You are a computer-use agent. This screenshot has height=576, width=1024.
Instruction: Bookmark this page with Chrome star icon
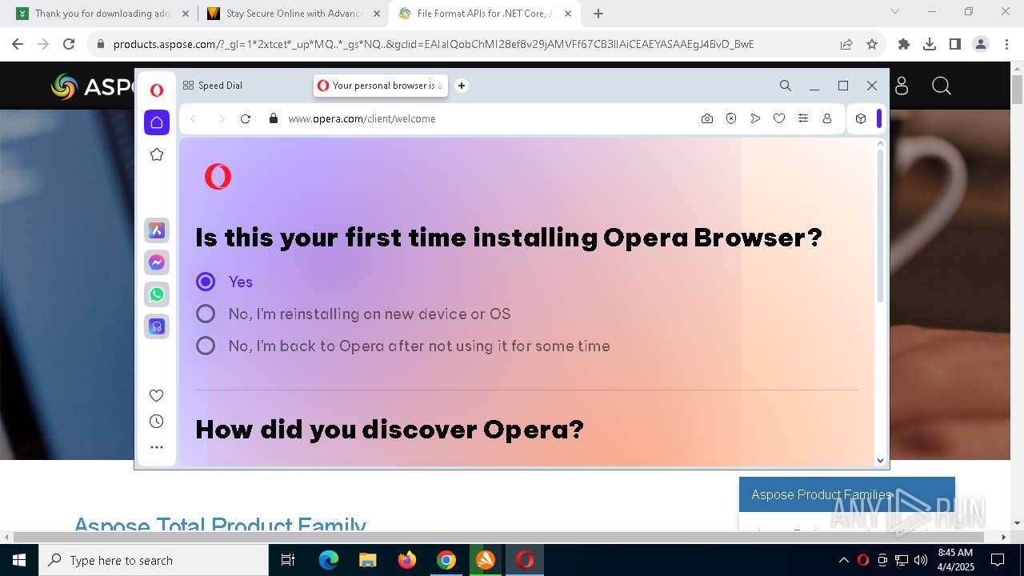point(872,44)
